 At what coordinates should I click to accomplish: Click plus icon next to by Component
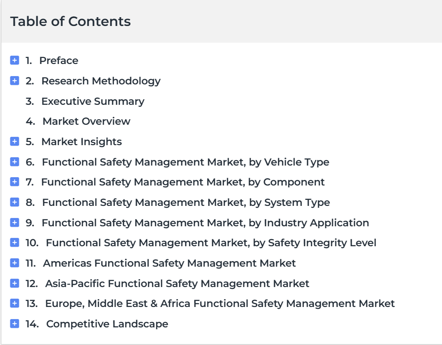tap(15, 182)
